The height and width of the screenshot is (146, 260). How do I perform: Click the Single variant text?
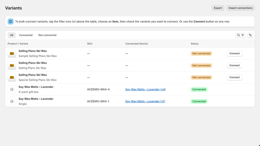click(22, 104)
